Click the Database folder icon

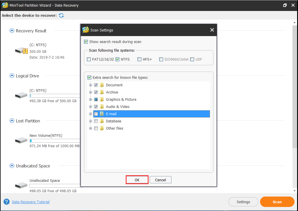[102, 121]
